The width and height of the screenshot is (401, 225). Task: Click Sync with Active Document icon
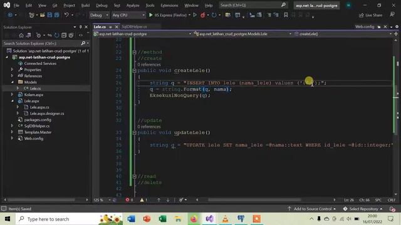(x=49, y=35)
